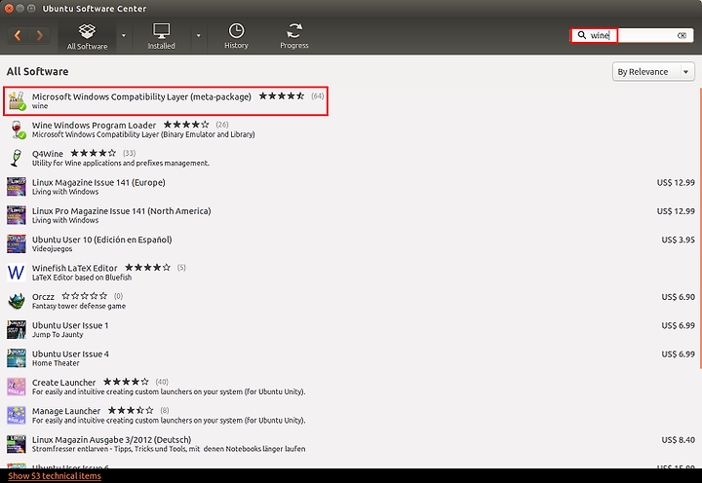Image resolution: width=702 pixels, height=483 pixels.
Task: Open the All Software view
Action: [x=87, y=36]
